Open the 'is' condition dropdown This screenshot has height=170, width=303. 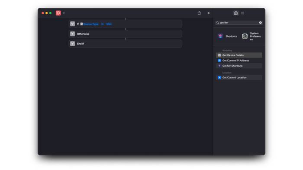tap(102, 24)
